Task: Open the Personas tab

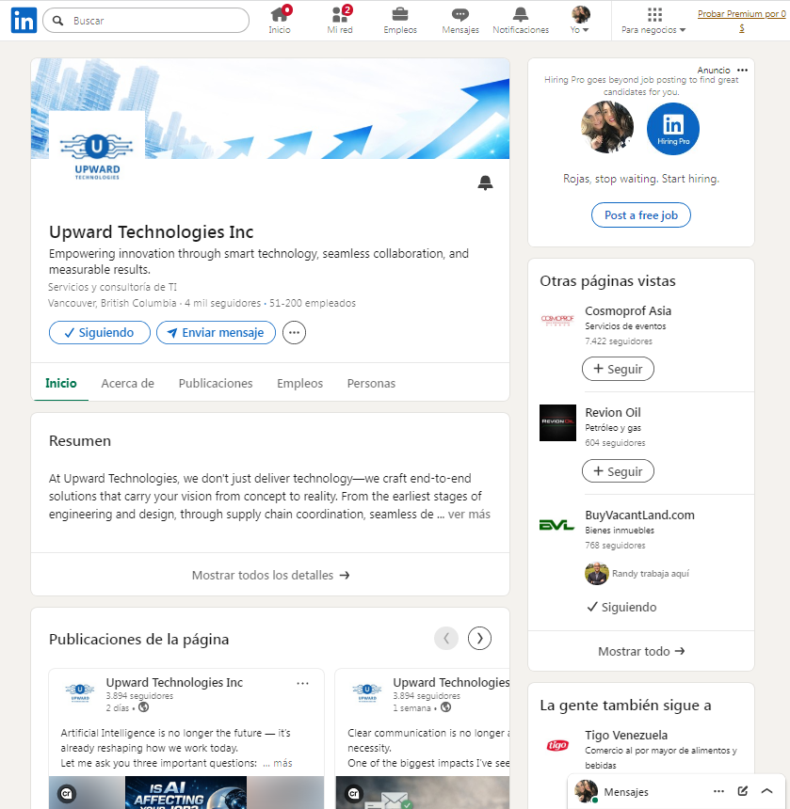Action: click(x=371, y=384)
